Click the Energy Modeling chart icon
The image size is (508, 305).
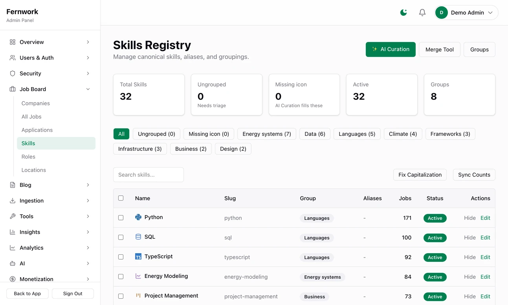(x=138, y=276)
